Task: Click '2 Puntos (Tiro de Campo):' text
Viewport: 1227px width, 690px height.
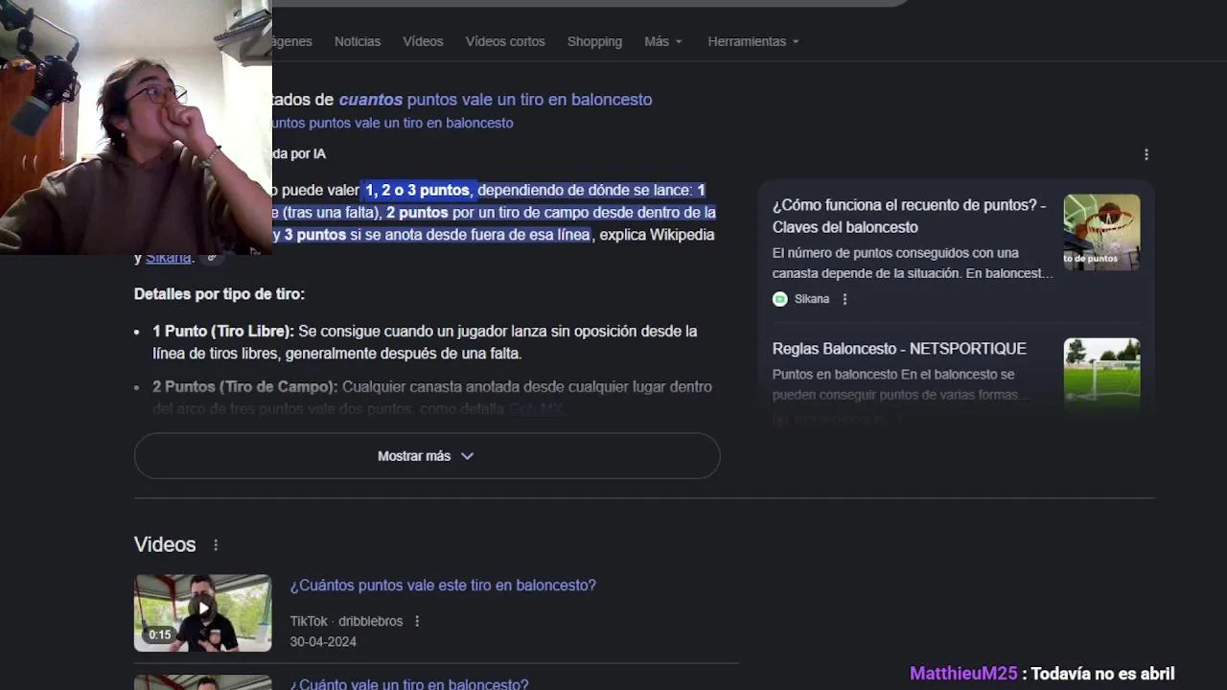Action: [x=245, y=386]
